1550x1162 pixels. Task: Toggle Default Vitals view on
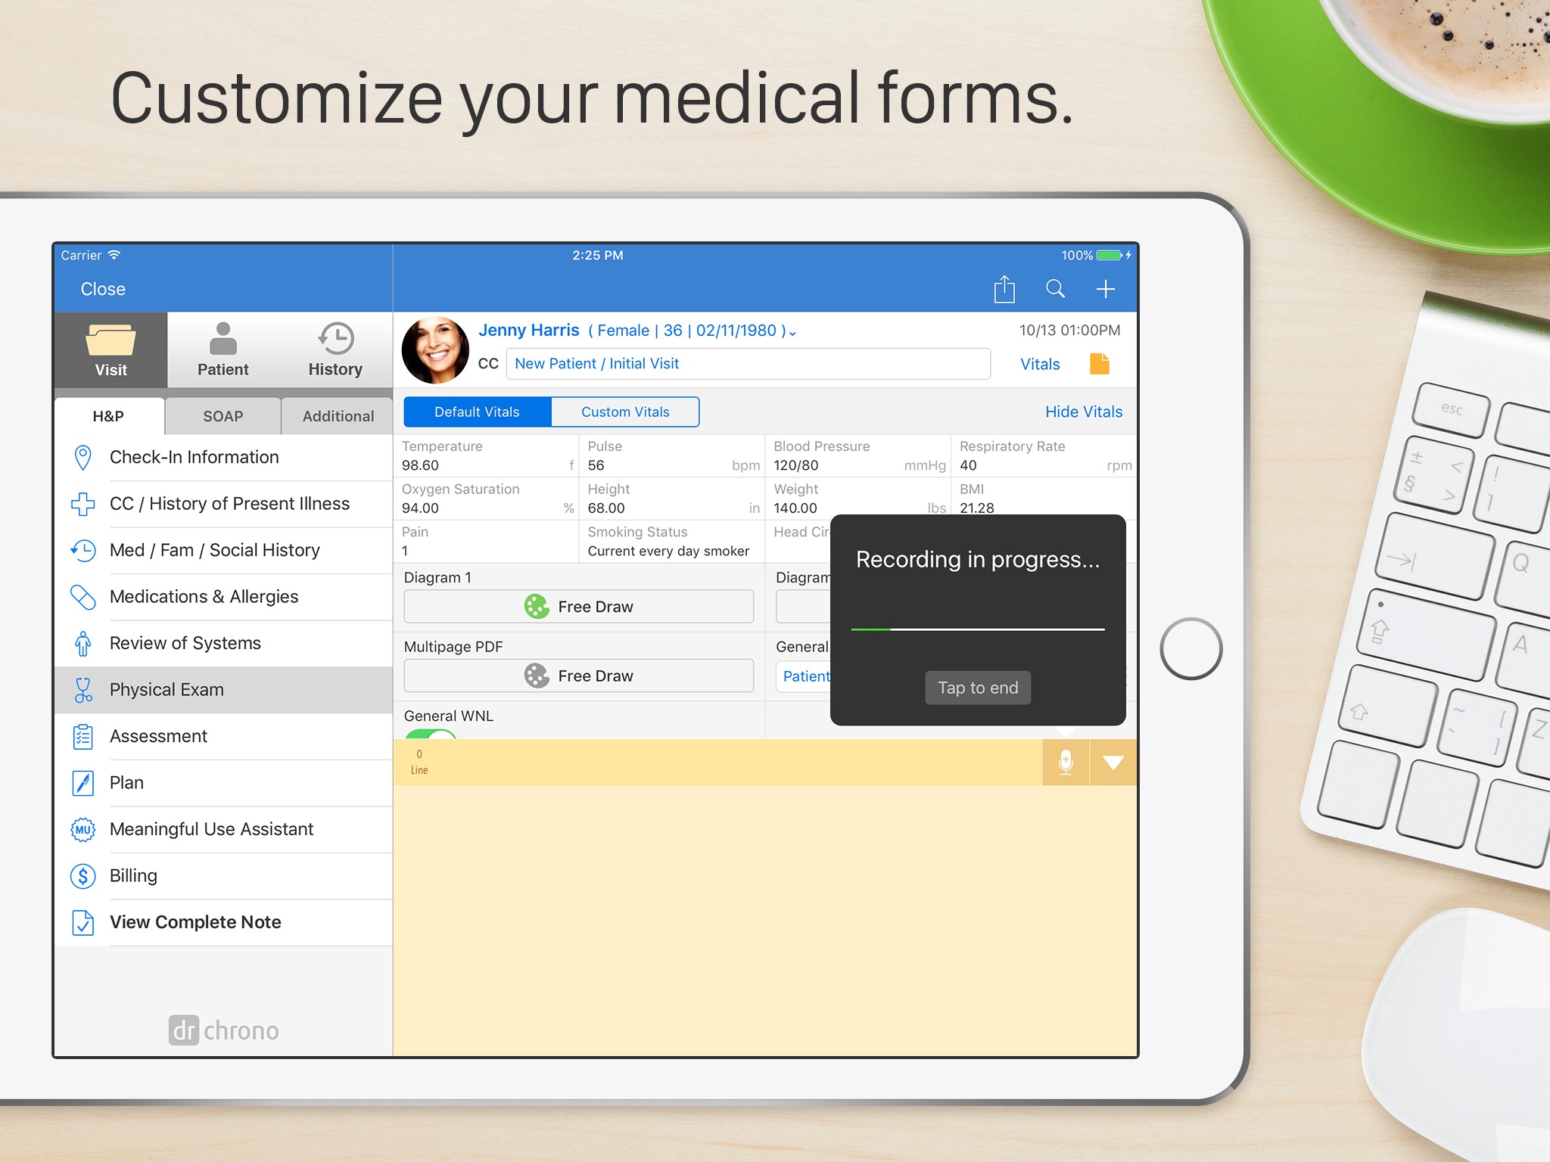click(478, 412)
